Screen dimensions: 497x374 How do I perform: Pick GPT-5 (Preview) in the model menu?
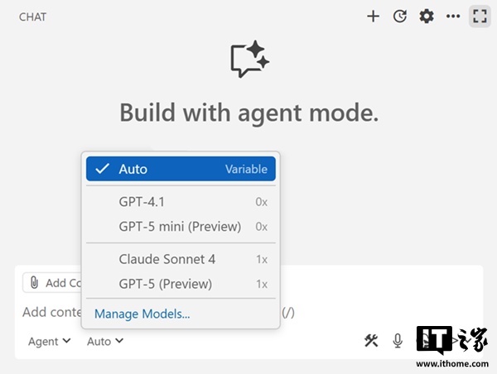tap(181, 284)
